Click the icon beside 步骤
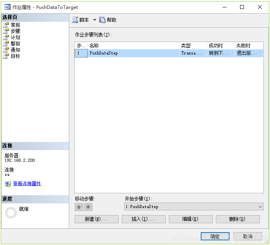270x245 pixels. click(6, 31)
